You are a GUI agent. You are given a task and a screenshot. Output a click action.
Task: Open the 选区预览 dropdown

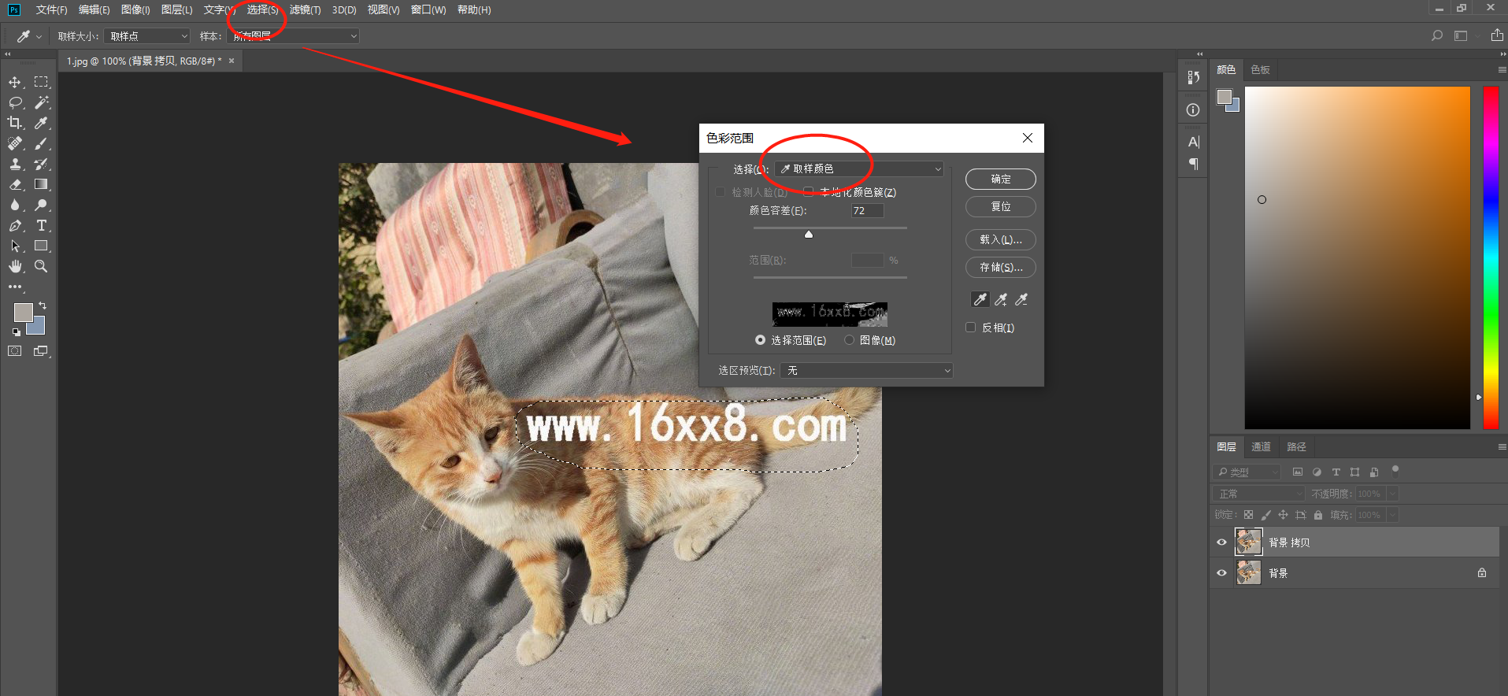[866, 370]
